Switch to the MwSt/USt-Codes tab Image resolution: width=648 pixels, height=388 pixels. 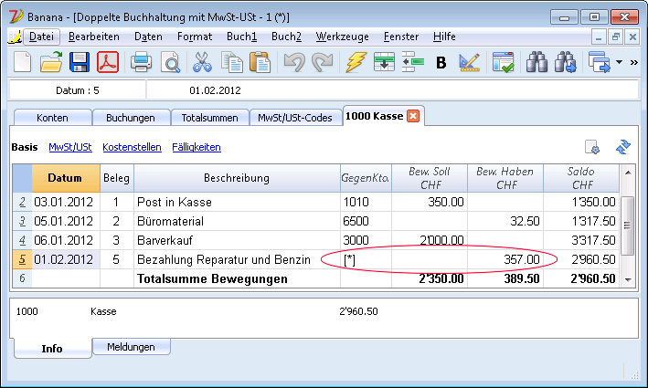click(295, 118)
